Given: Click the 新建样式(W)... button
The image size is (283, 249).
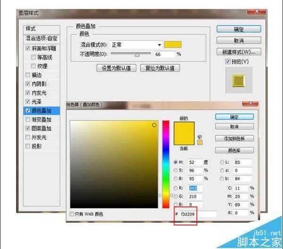Looking at the screenshot, I should click(239, 52).
